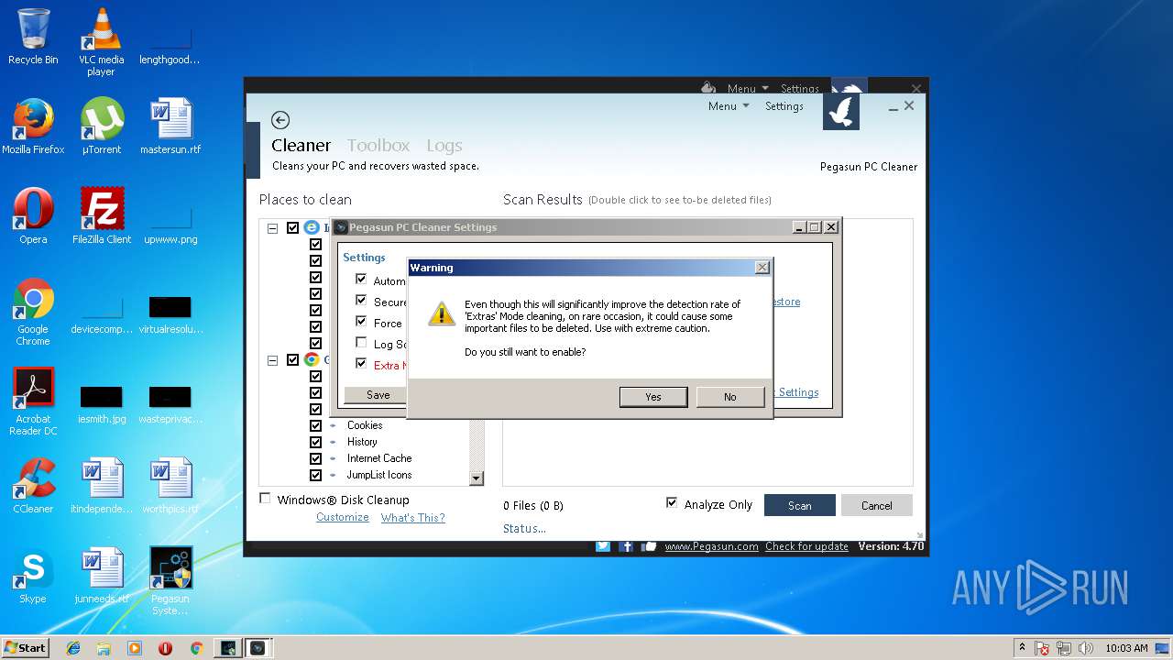The image size is (1173, 660).
Task: Minimize the Pegasun PC Cleaner Settings window
Action: 799,227
